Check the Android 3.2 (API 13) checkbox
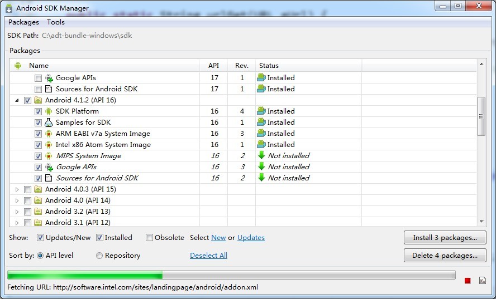Image resolution: width=496 pixels, height=299 pixels. 27,212
